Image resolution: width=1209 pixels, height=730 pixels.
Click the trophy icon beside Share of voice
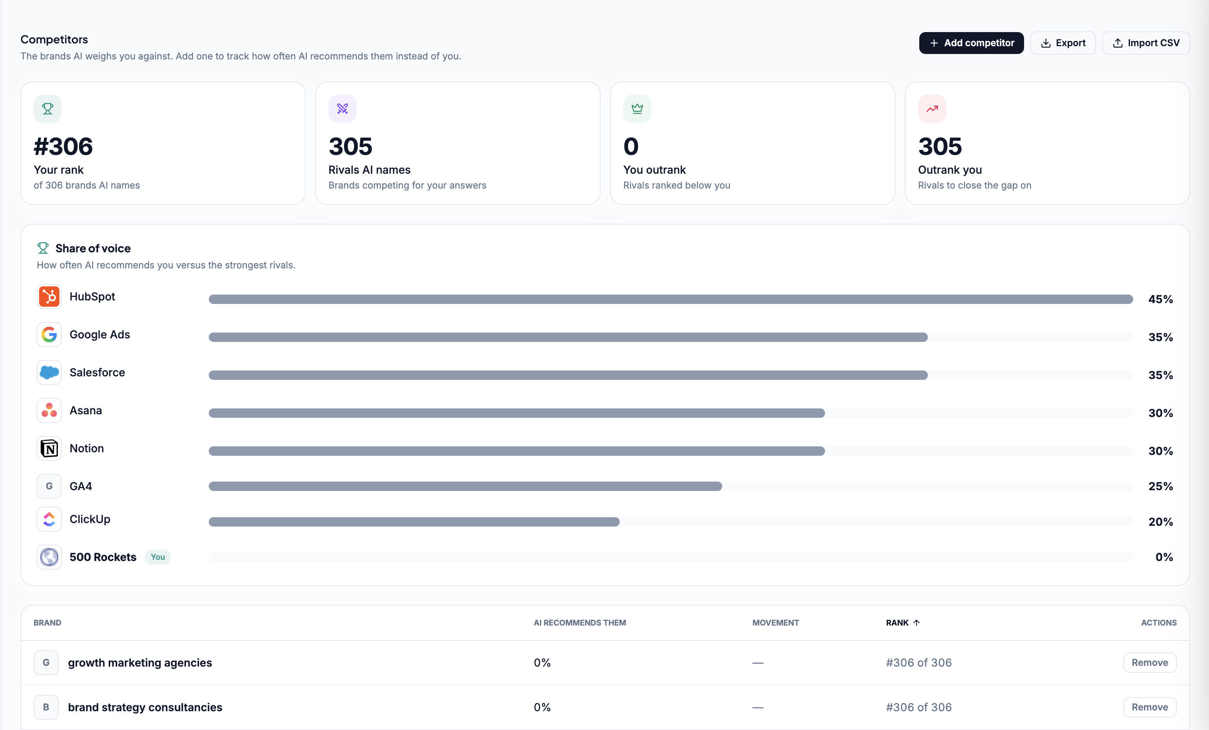[43, 248]
